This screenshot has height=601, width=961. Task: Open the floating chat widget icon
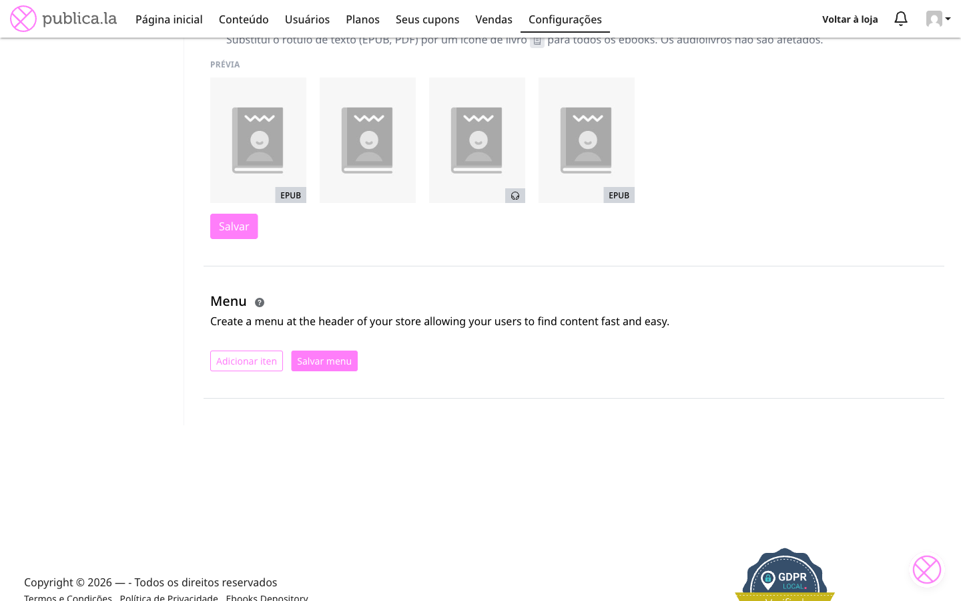pos(927,570)
